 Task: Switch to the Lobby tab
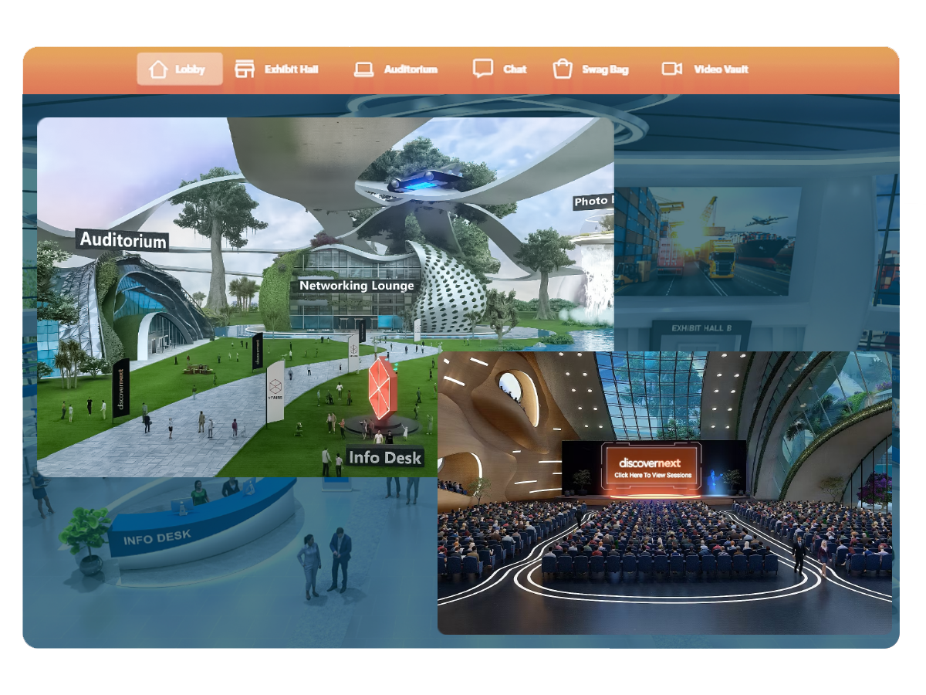179,69
